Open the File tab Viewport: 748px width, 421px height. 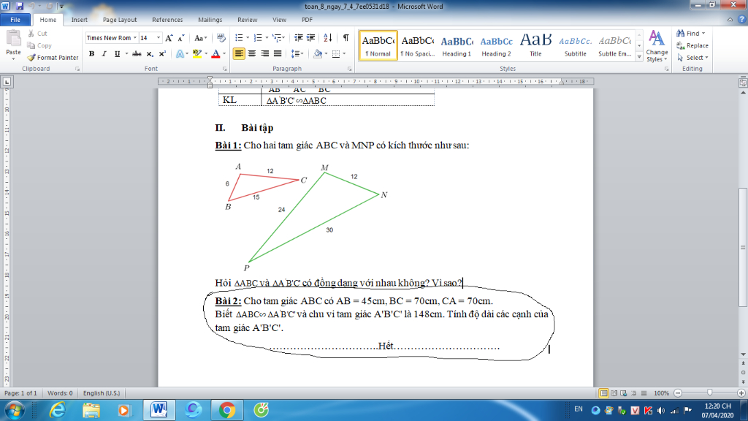tap(15, 20)
